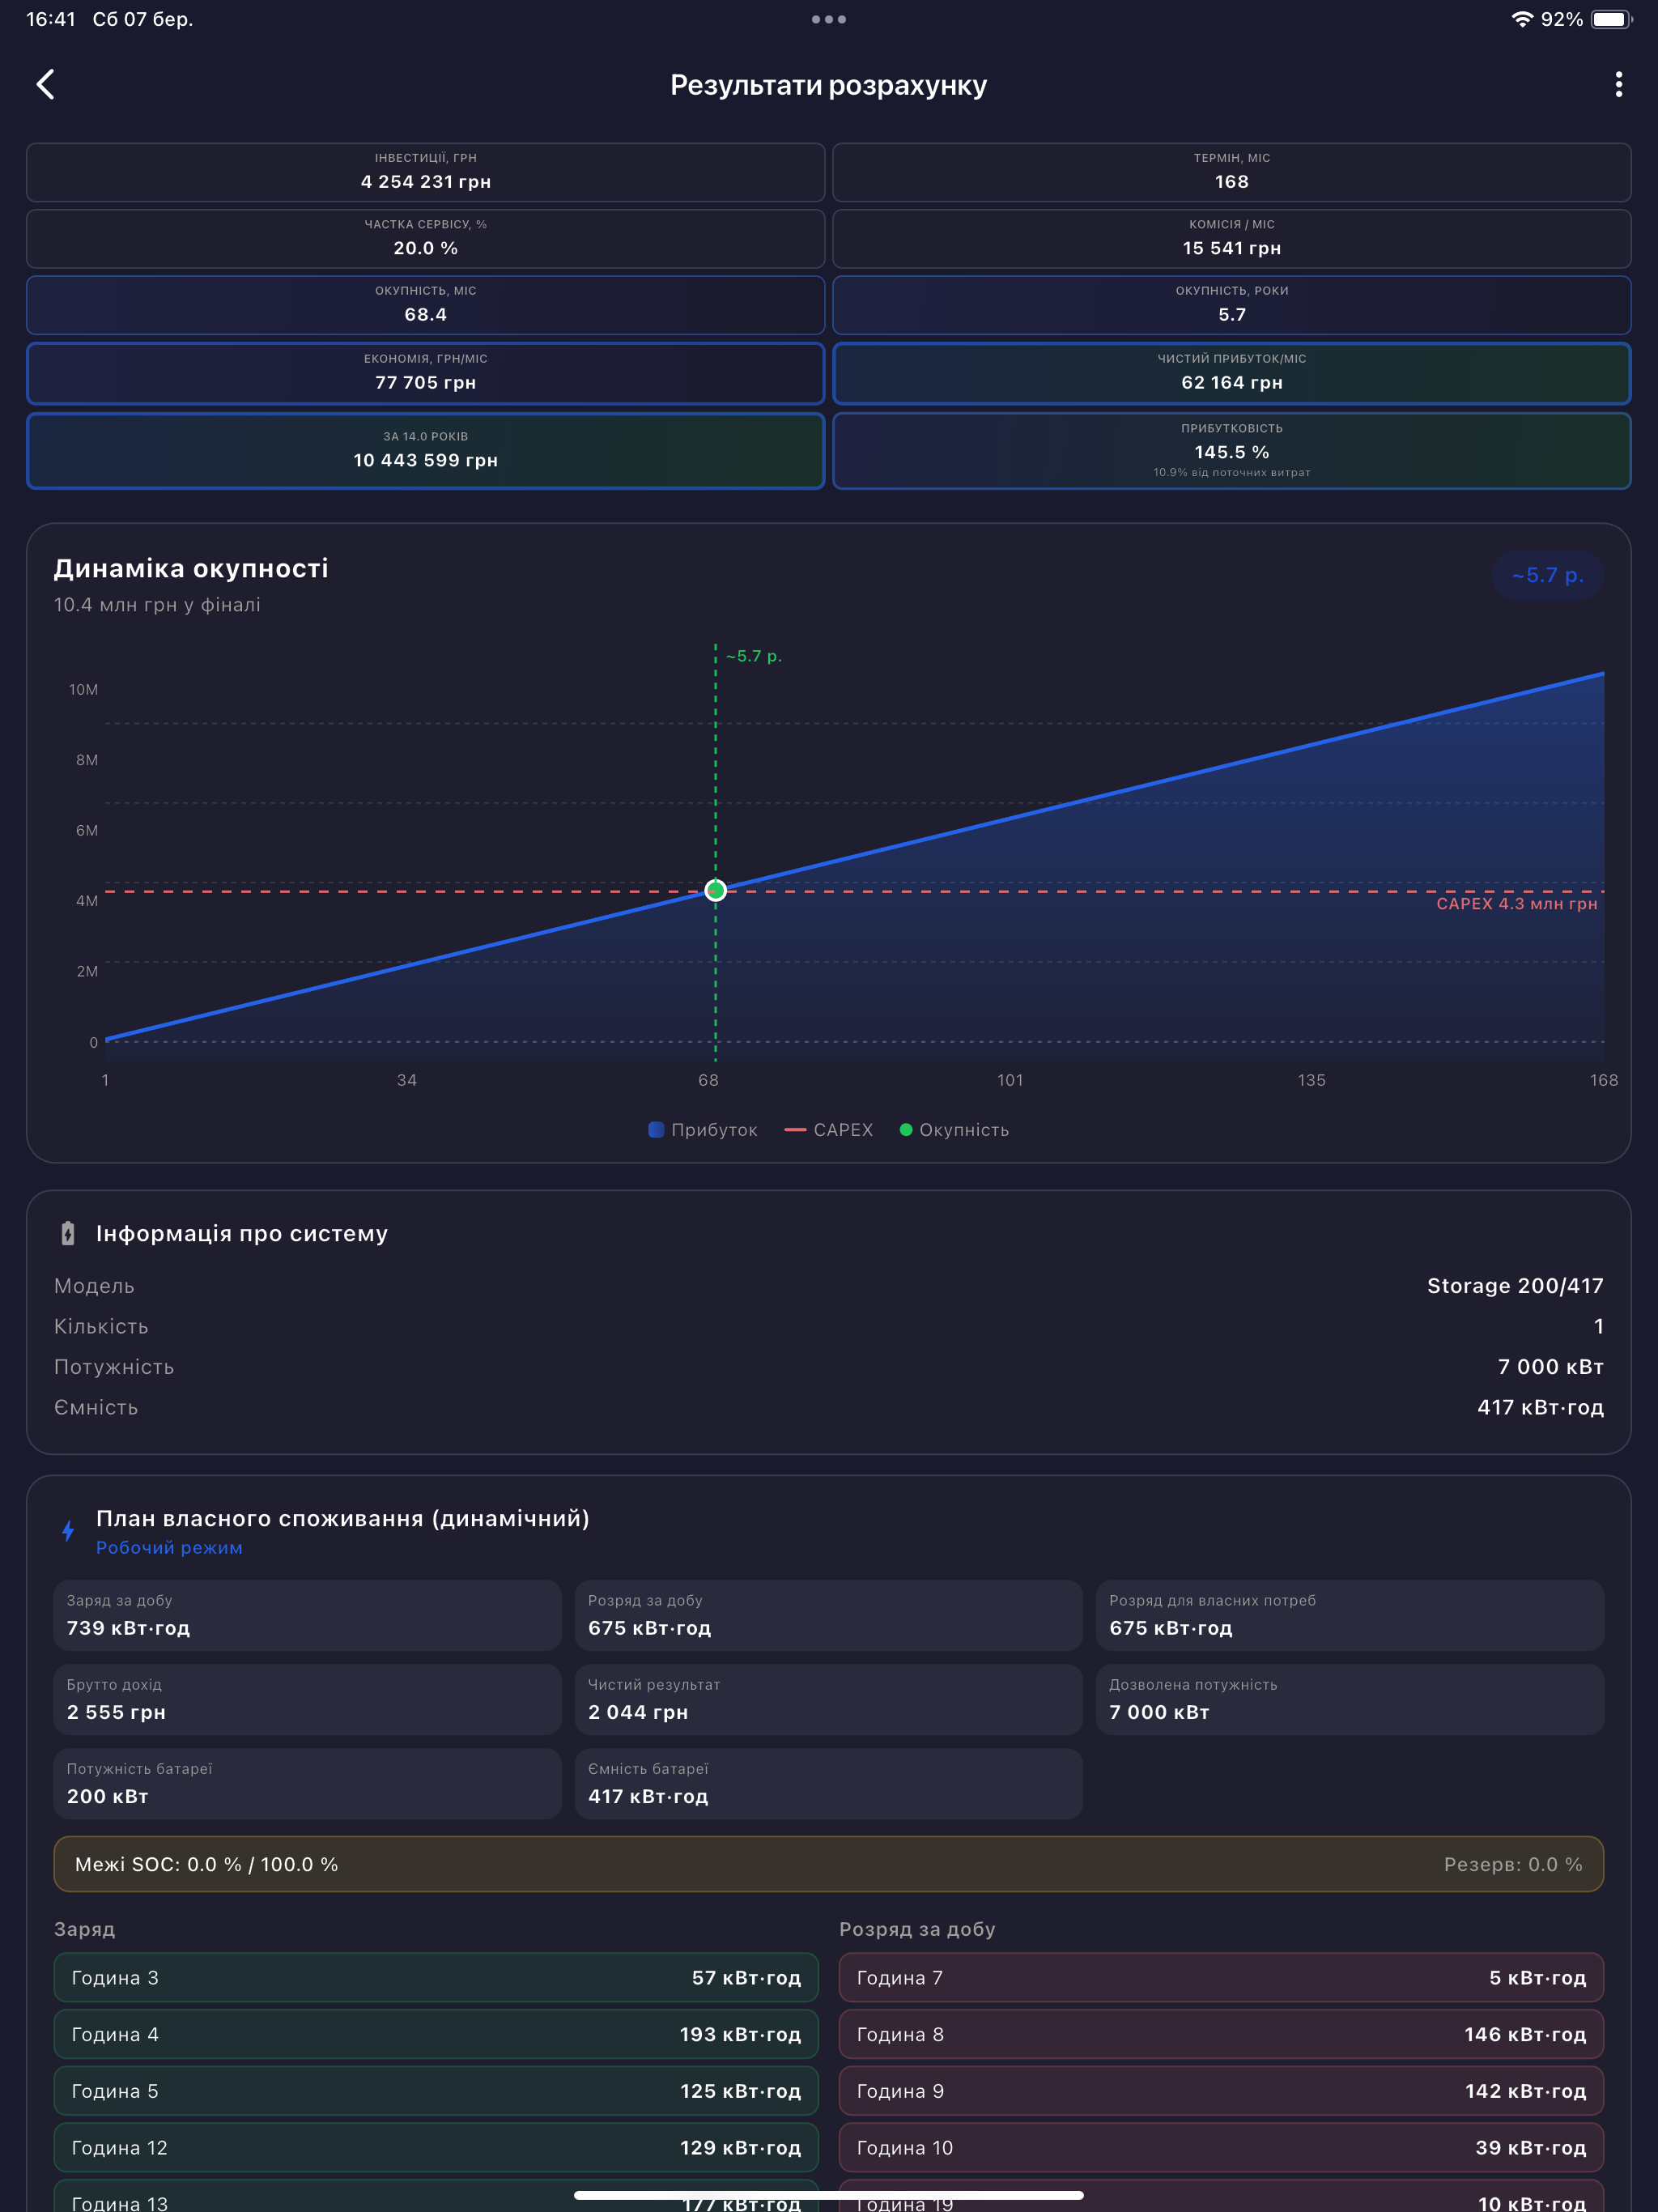1658x2212 pixels.
Task: Tap the home indicator bar
Action: pyautogui.click(x=829, y=2195)
